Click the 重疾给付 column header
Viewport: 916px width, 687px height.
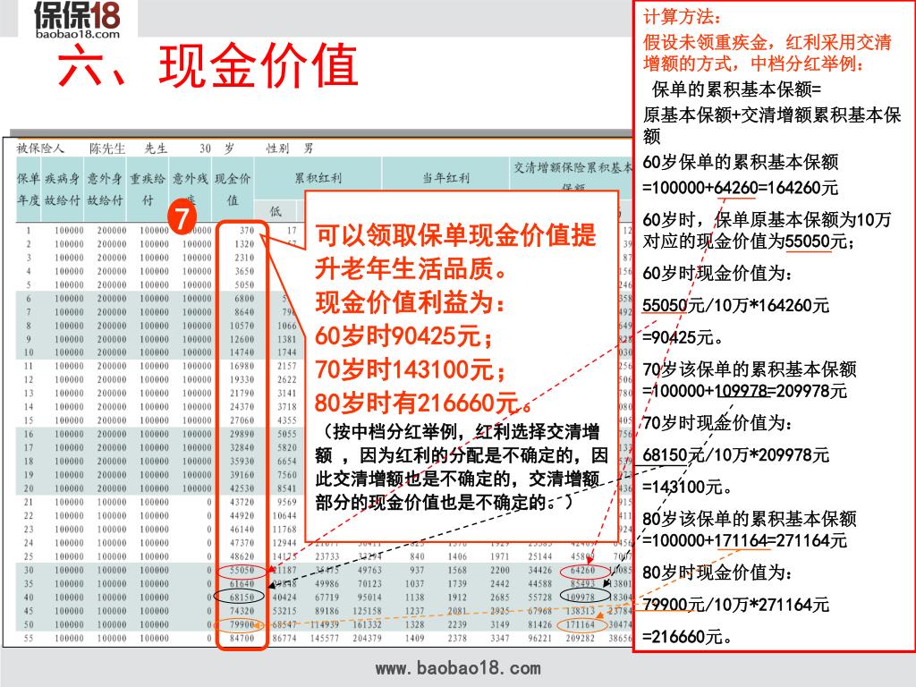(x=148, y=190)
